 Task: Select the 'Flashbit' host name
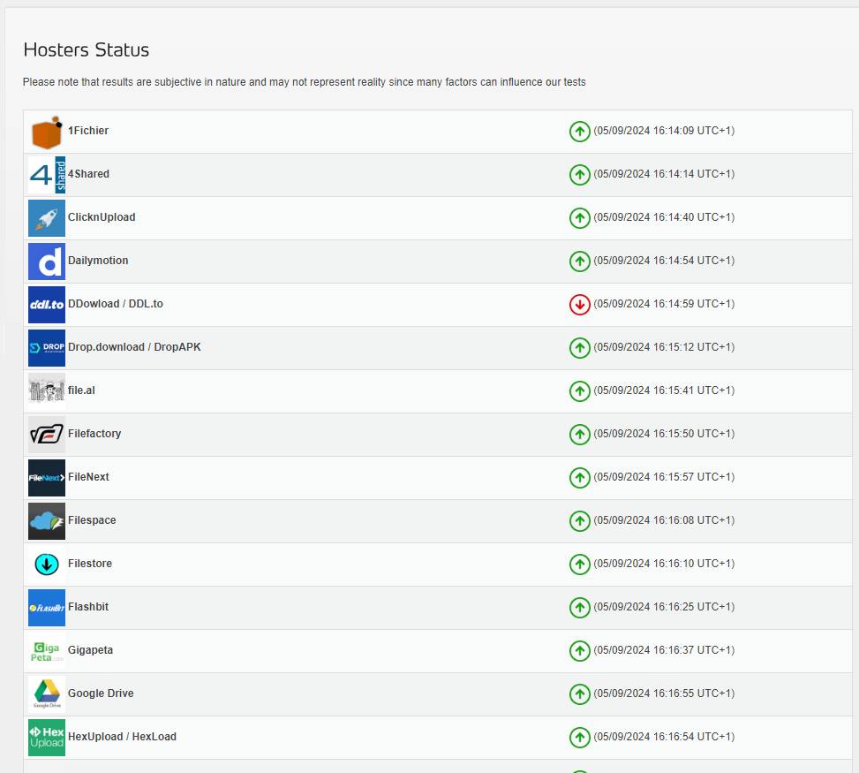click(88, 607)
